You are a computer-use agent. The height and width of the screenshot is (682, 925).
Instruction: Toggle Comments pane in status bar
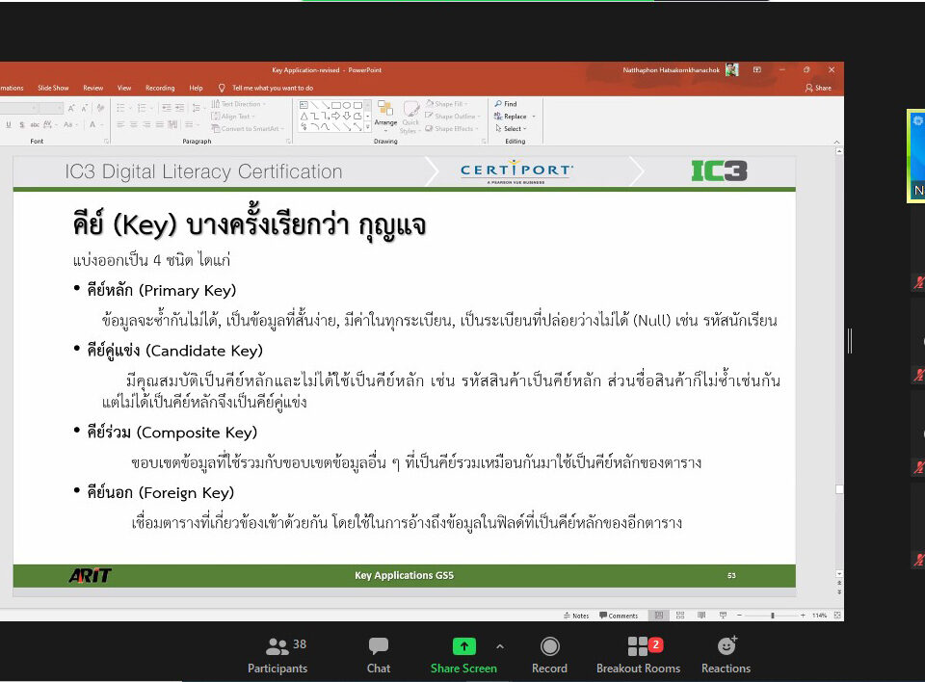point(619,616)
